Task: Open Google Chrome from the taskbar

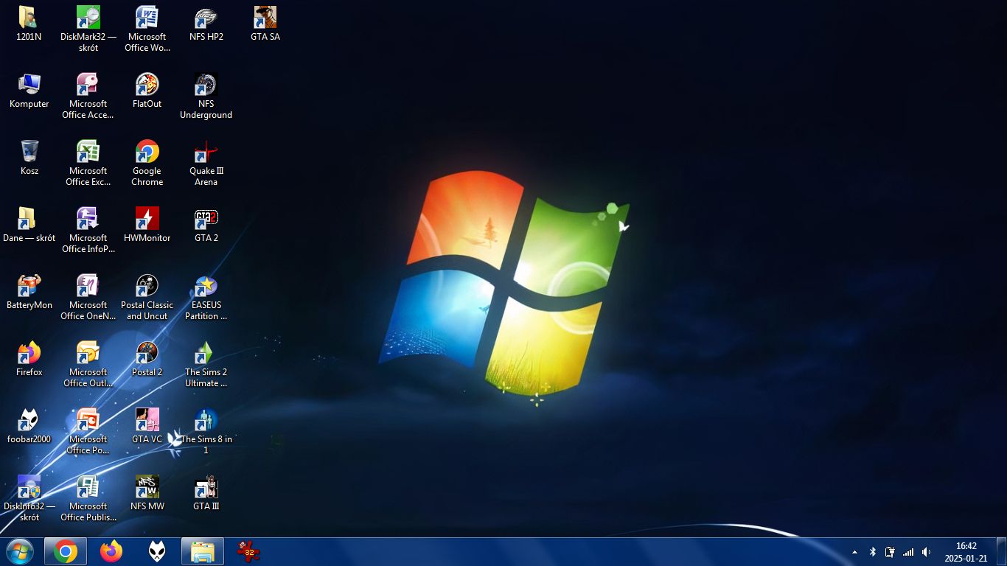Action: [66, 551]
